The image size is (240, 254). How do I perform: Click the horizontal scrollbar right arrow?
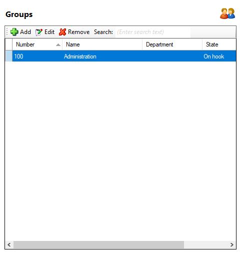coord(232,244)
